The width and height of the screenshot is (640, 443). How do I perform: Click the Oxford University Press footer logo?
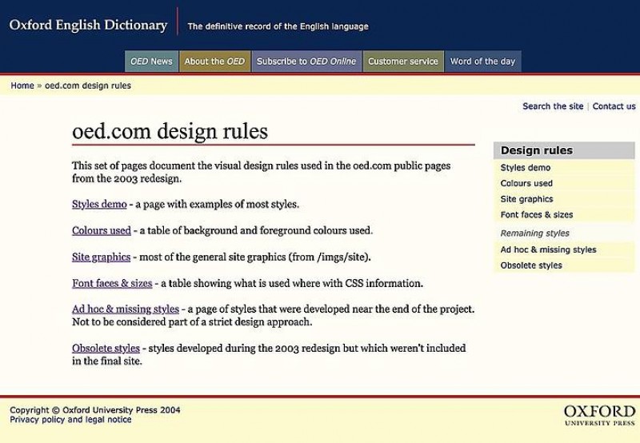598,415
